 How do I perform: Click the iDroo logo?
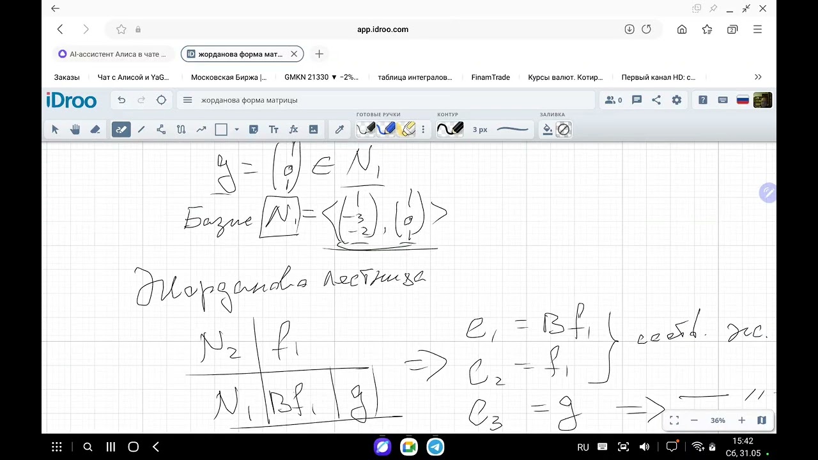71,100
